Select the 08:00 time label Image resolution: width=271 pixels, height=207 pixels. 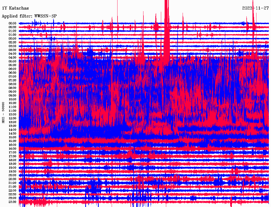pyautogui.click(x=12, y=84)
